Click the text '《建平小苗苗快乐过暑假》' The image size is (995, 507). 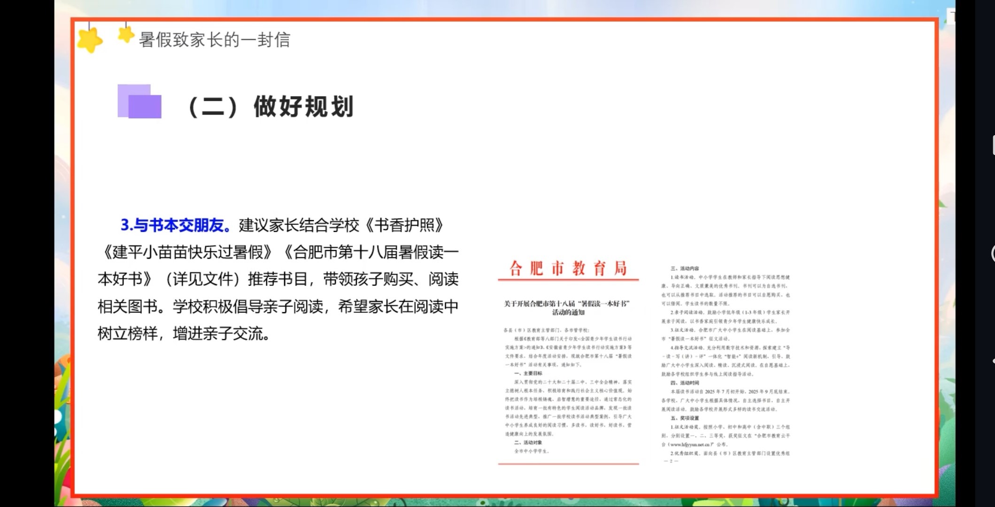pyautogui.click(x=187, y=253)
